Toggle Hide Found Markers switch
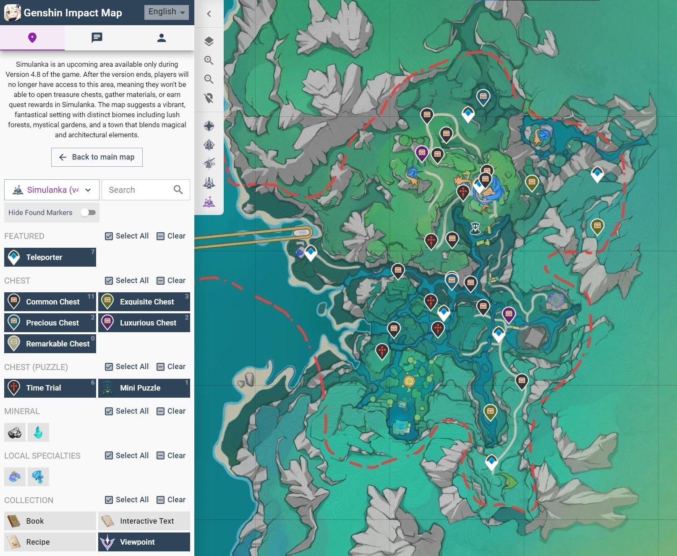Image resolution: width=677 pixels, height=556 pixels. click(88, 212)
